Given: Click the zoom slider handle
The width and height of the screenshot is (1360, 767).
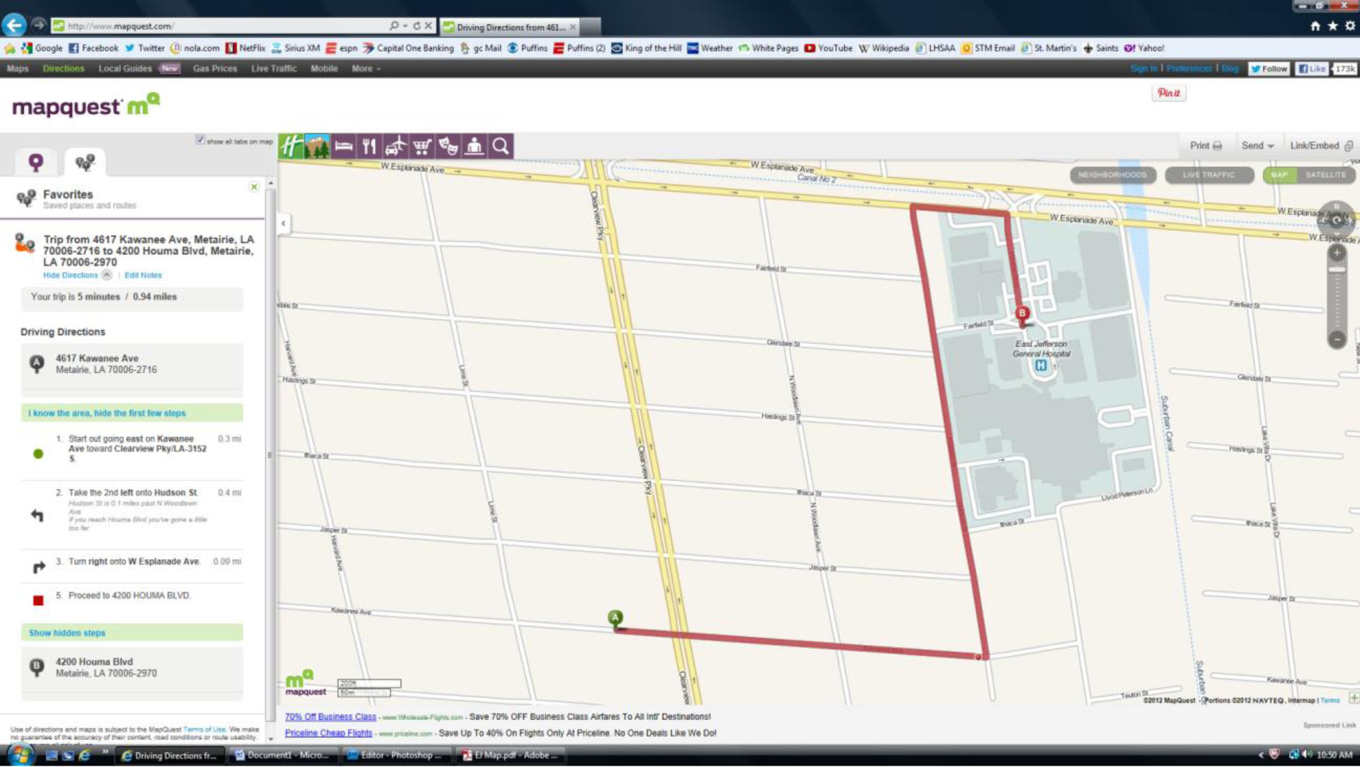Looking at the screenshot, I should [x=1337, y=269].
